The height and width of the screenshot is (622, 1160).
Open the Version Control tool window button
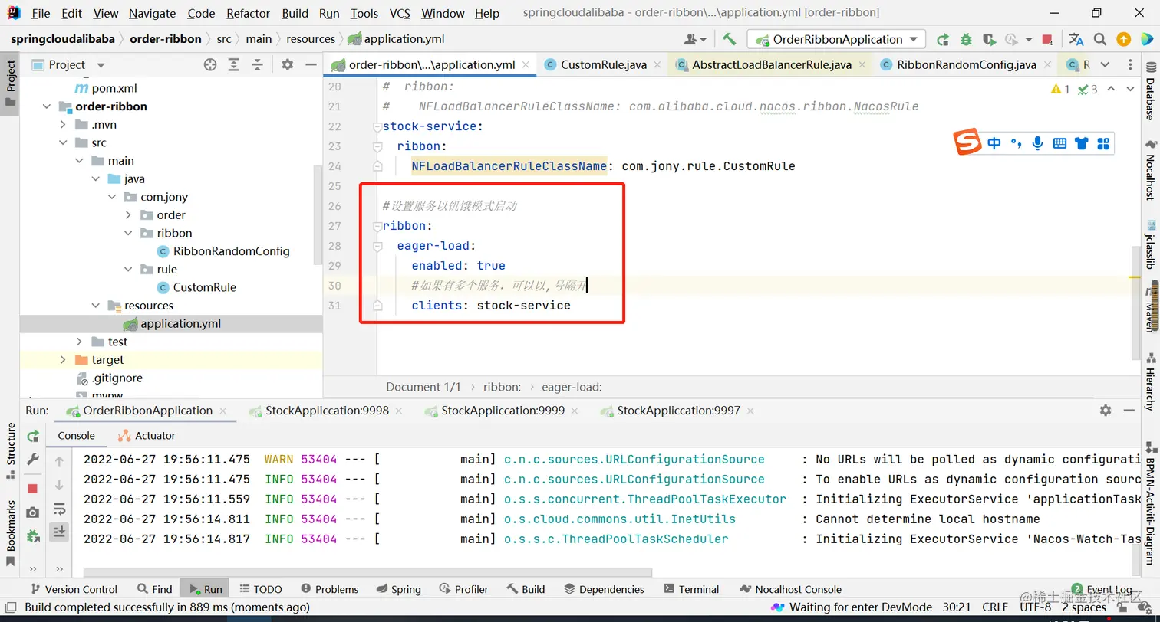(74, 589)
